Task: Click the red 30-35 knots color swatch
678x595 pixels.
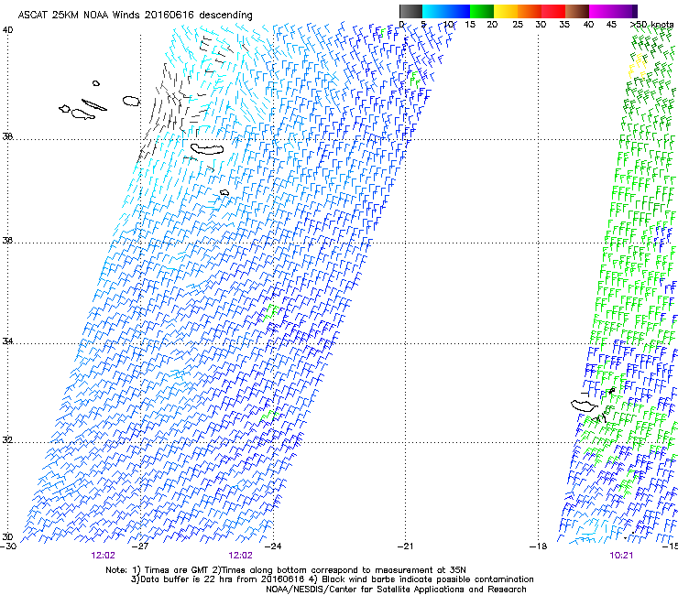Action: (553, 11)
